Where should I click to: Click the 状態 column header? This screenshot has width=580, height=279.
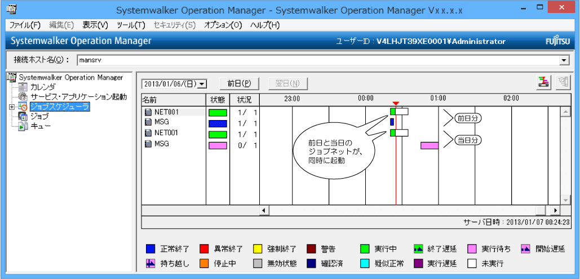[218, 100]
